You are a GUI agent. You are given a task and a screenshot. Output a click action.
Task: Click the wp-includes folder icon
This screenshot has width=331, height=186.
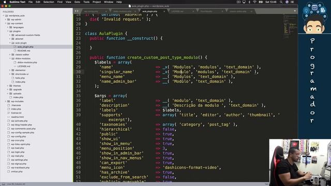coord(9,101)
